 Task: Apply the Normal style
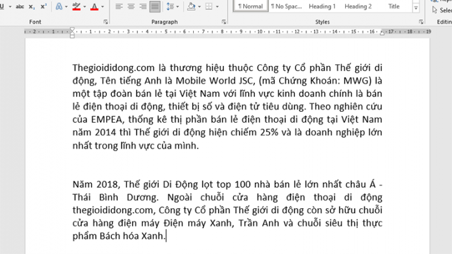point(250,6)
